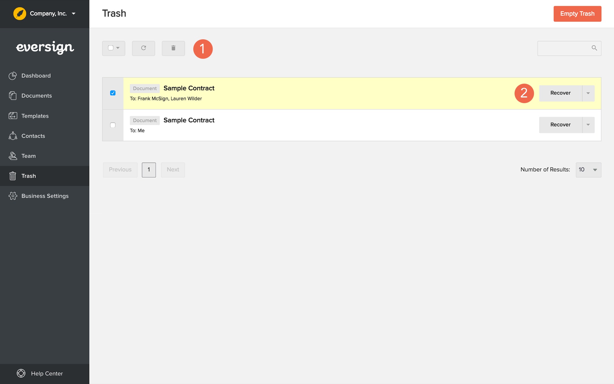Click the trash can delete icon
The height and width of the screenshot is (384, 614).
coord(173,48)
